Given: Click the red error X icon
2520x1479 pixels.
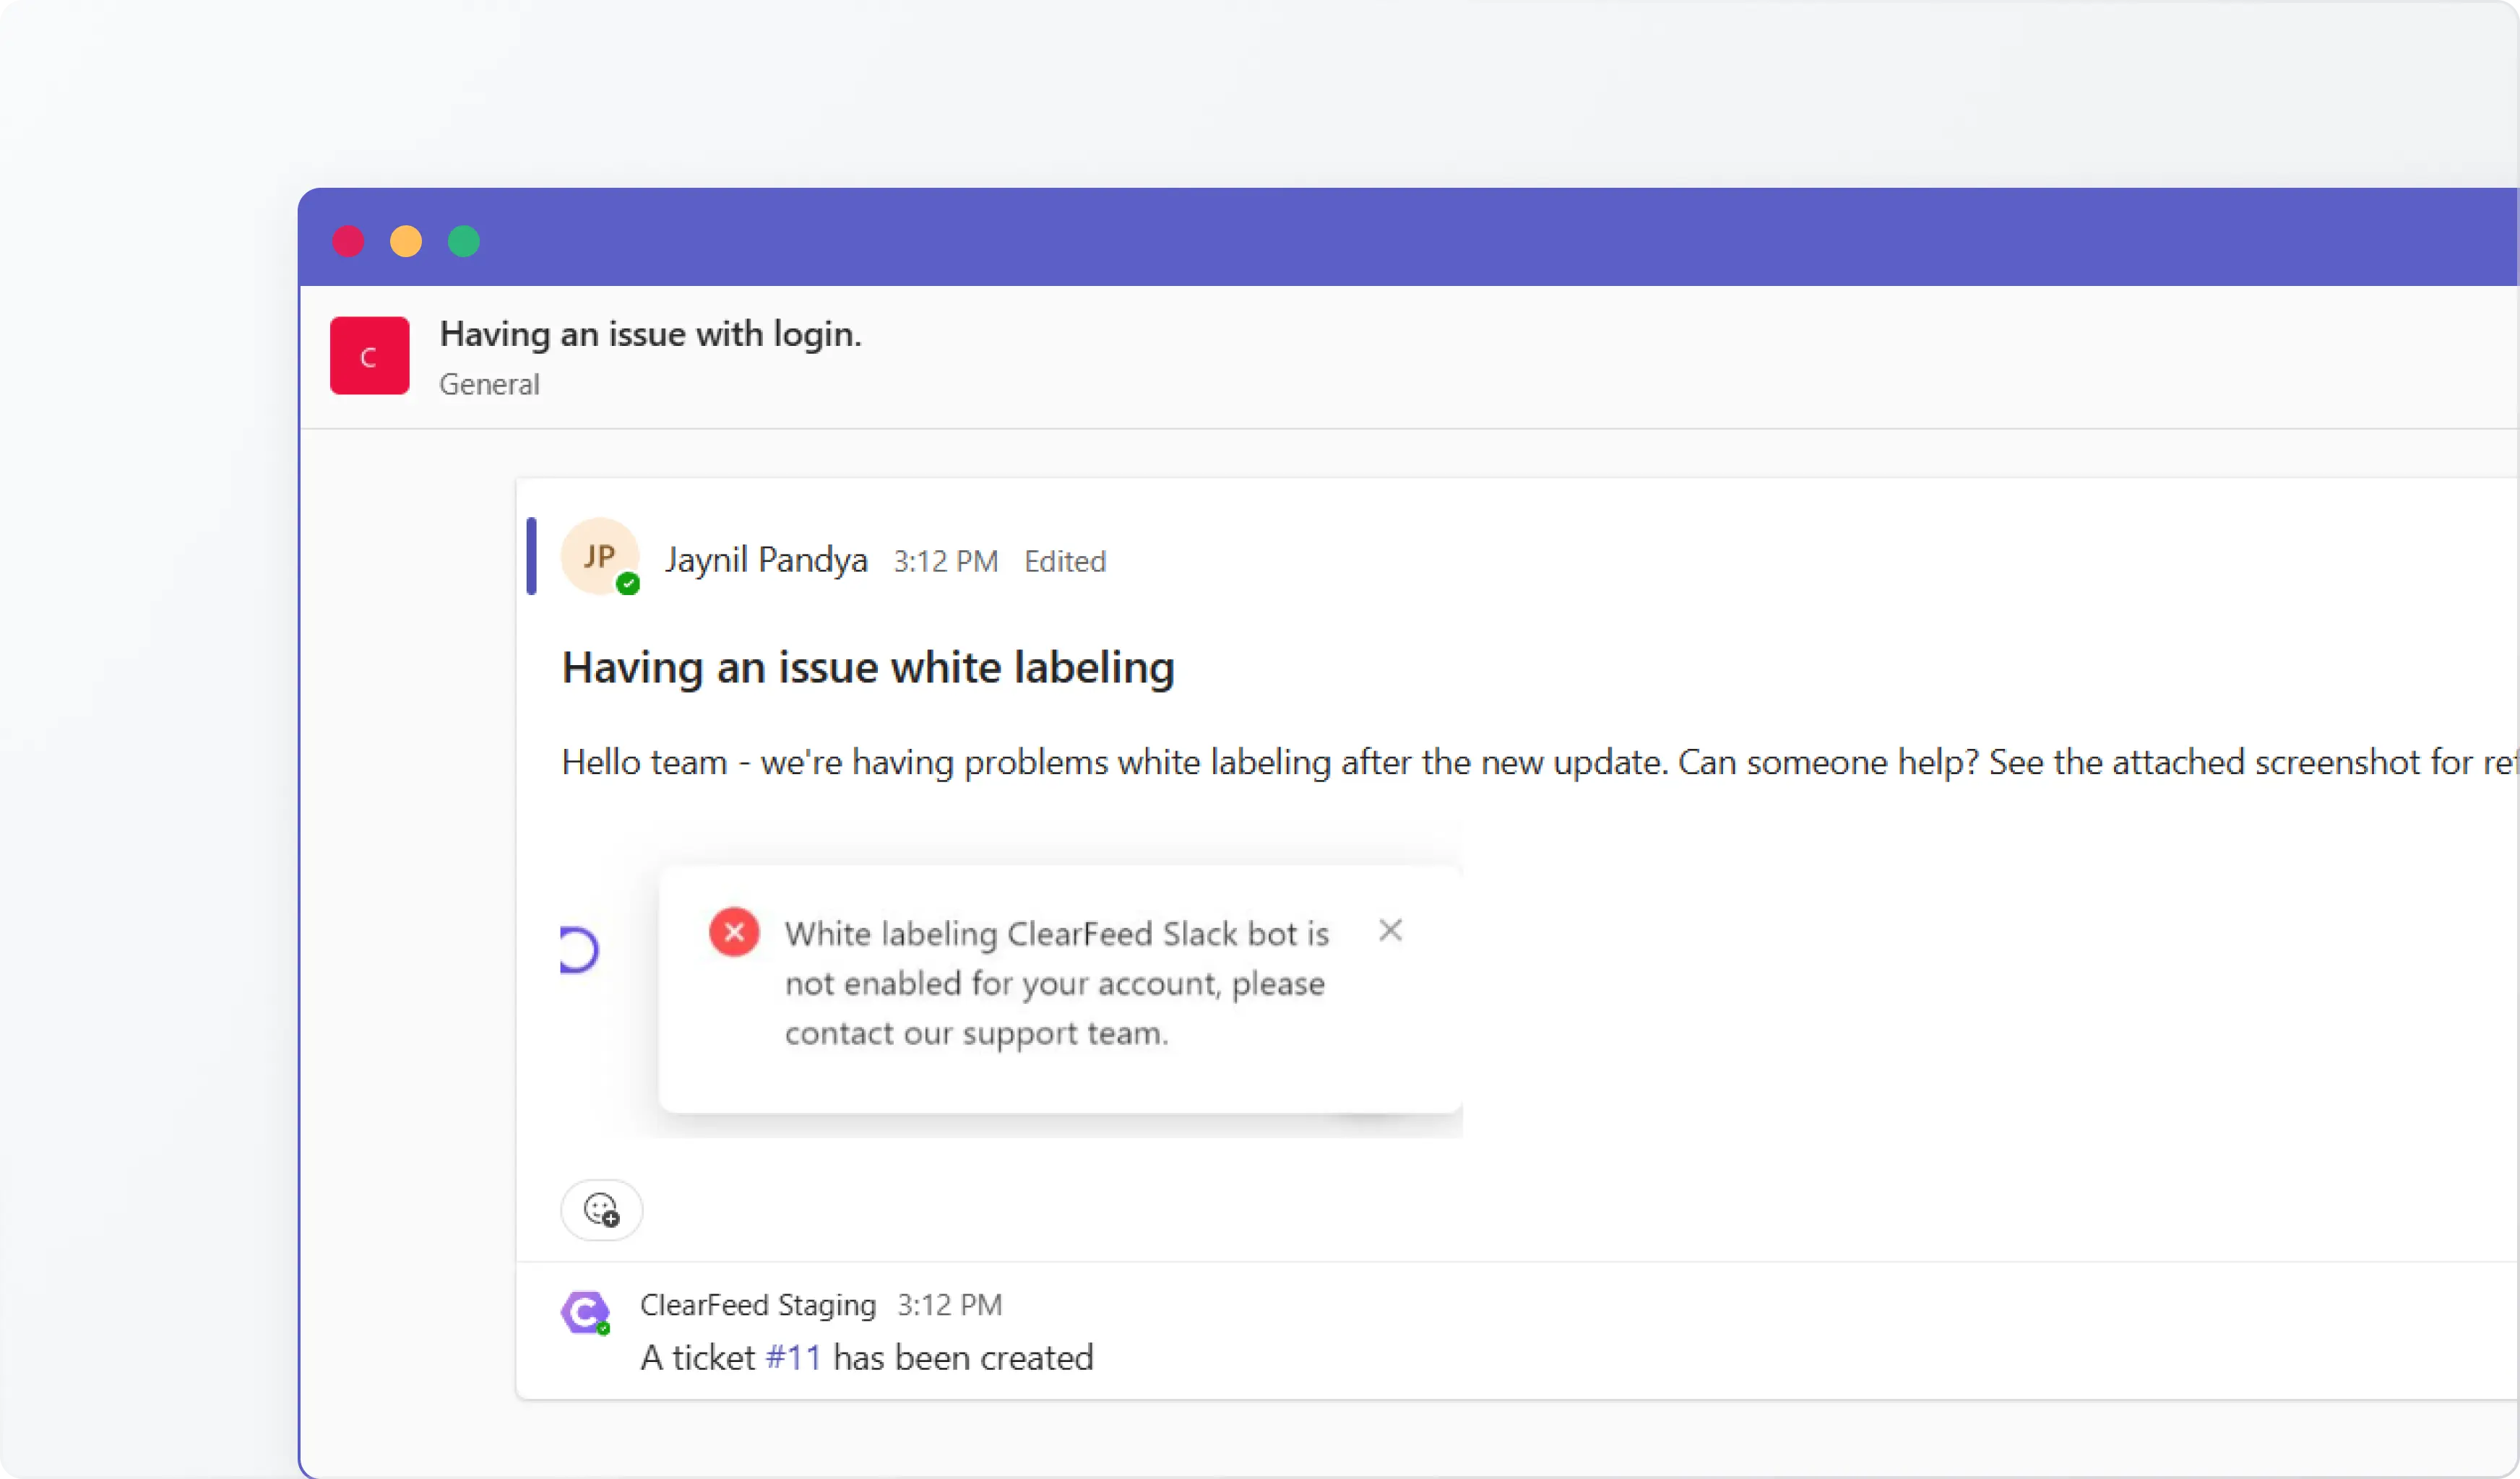Looking at the screenshot, I should click(x=734, y=932).
